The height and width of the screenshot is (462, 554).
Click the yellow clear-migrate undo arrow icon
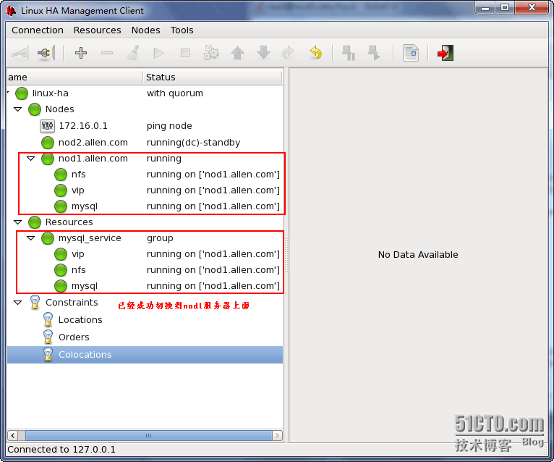316,53
